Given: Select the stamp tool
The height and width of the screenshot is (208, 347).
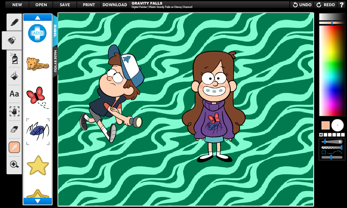Looking at the screenshot, I should [12, 40].
